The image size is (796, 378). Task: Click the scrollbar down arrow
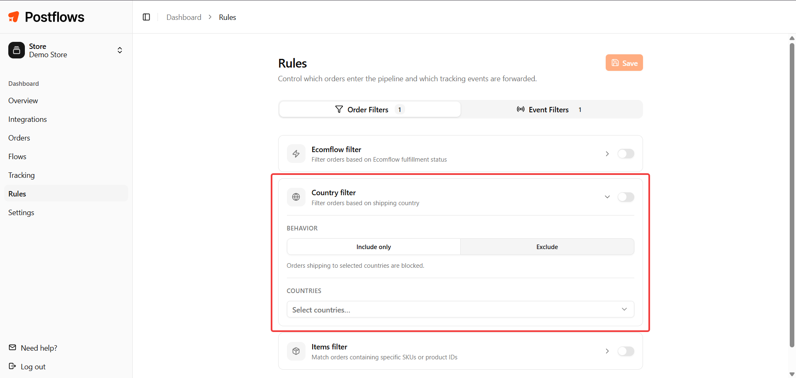(x=792, y=374)
